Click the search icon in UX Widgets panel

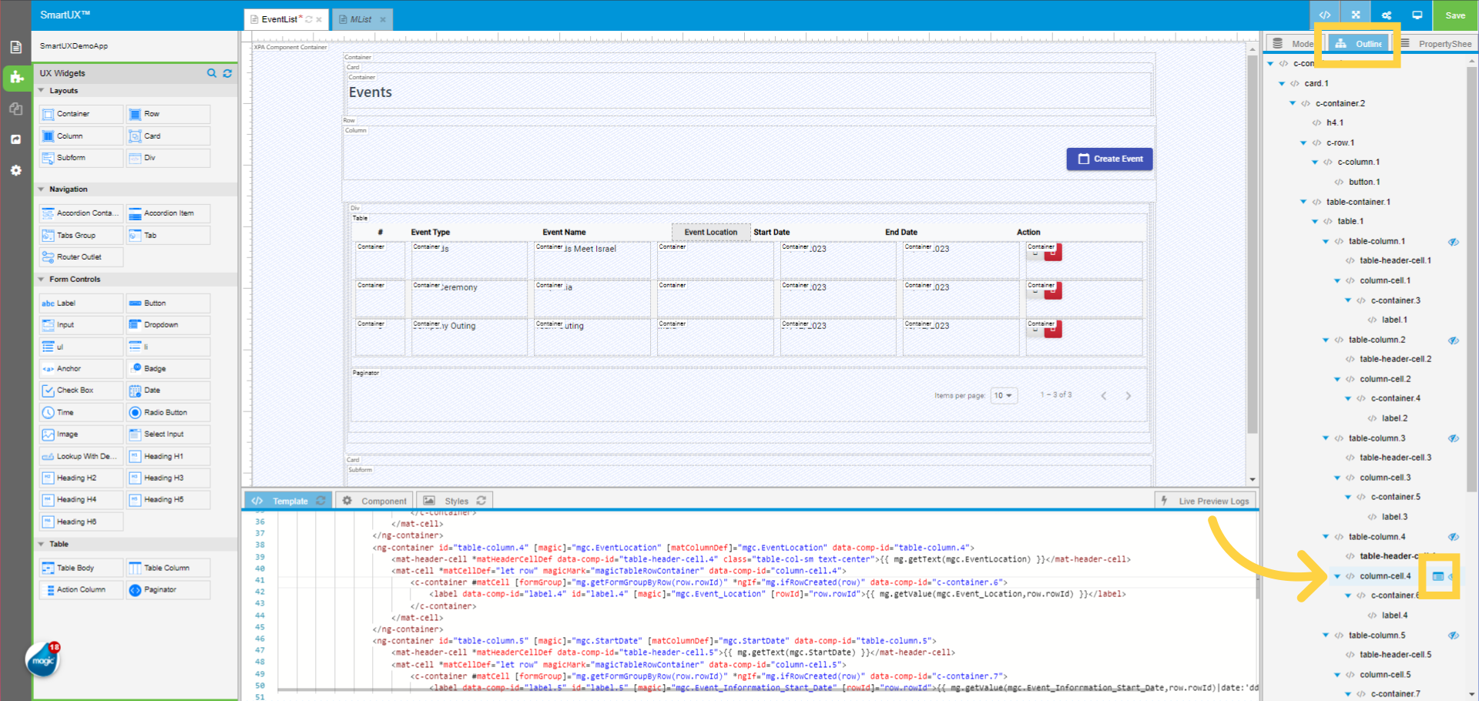pyautogui.click(x=212, y=73)
